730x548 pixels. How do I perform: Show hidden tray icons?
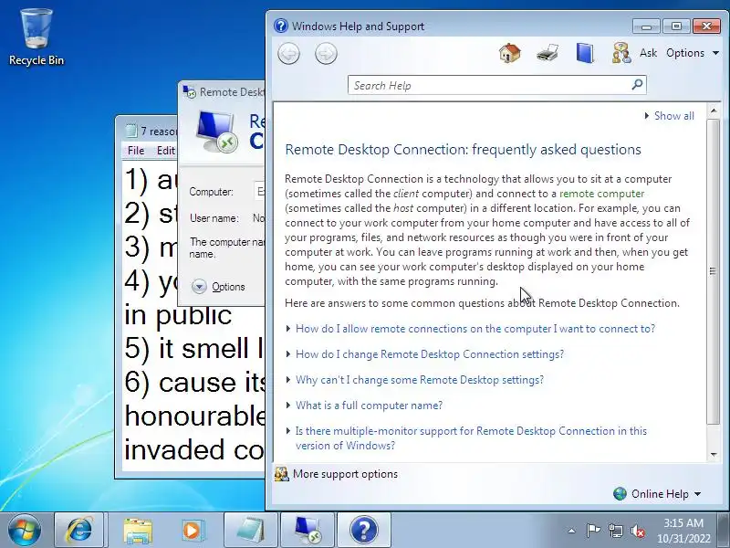(572, 531)
